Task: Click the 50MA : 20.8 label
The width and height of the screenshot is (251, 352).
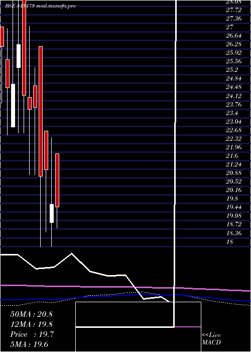Action: (31, 314)
